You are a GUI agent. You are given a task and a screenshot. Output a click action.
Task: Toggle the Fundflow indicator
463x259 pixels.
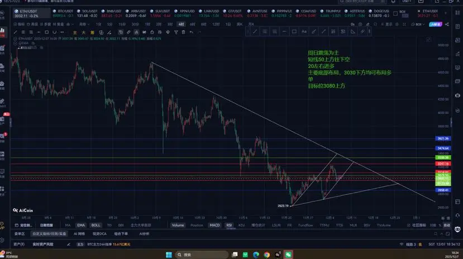(x=306, y=225)
